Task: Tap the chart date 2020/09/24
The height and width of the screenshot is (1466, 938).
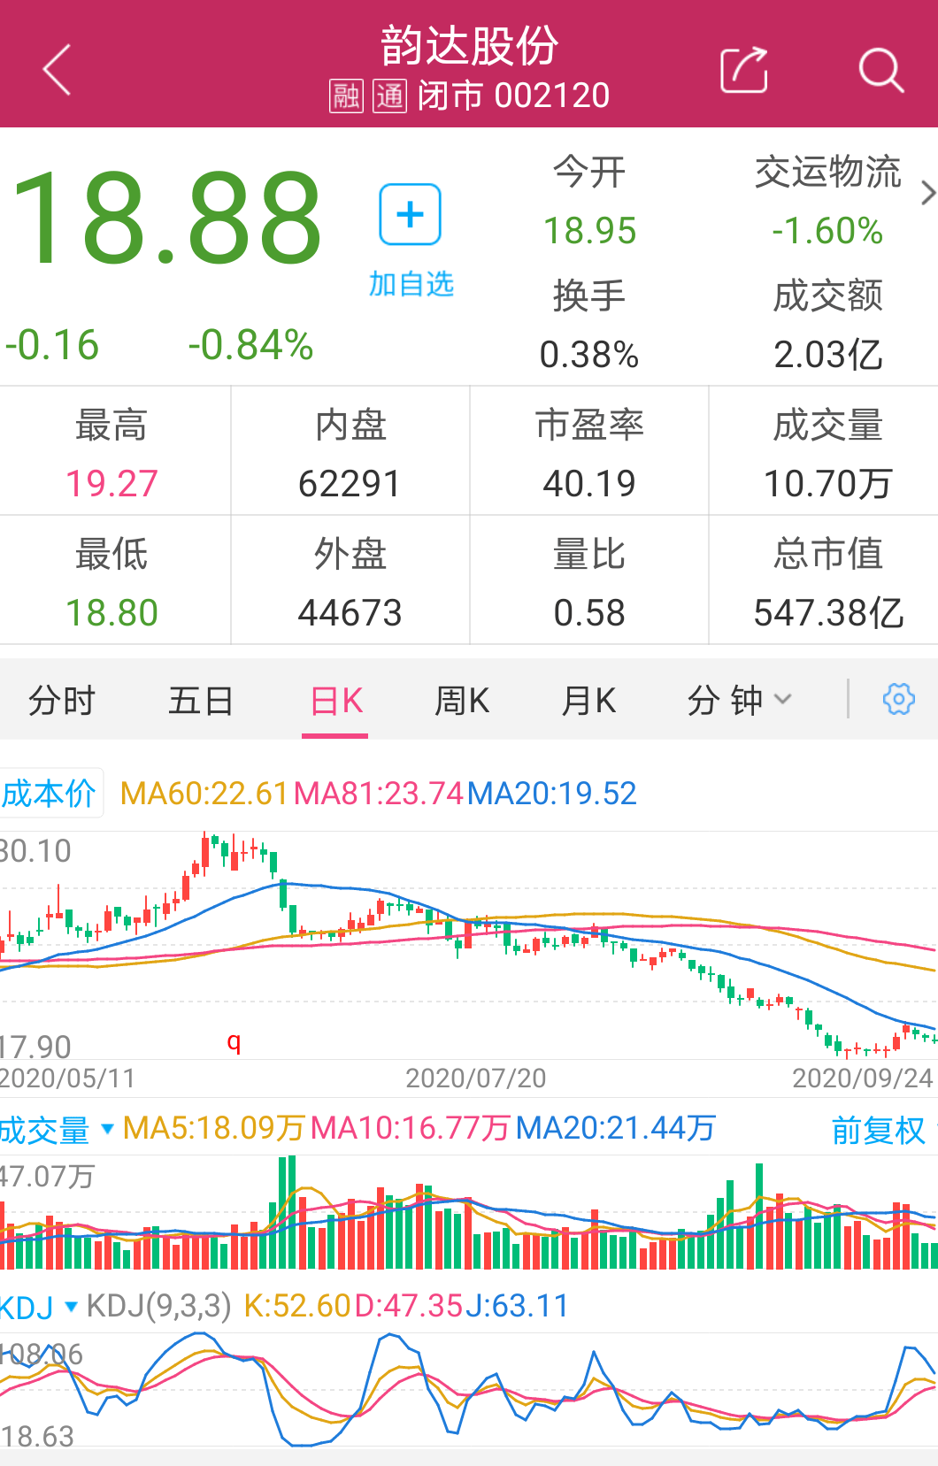Action: (x=863, y=1078)
